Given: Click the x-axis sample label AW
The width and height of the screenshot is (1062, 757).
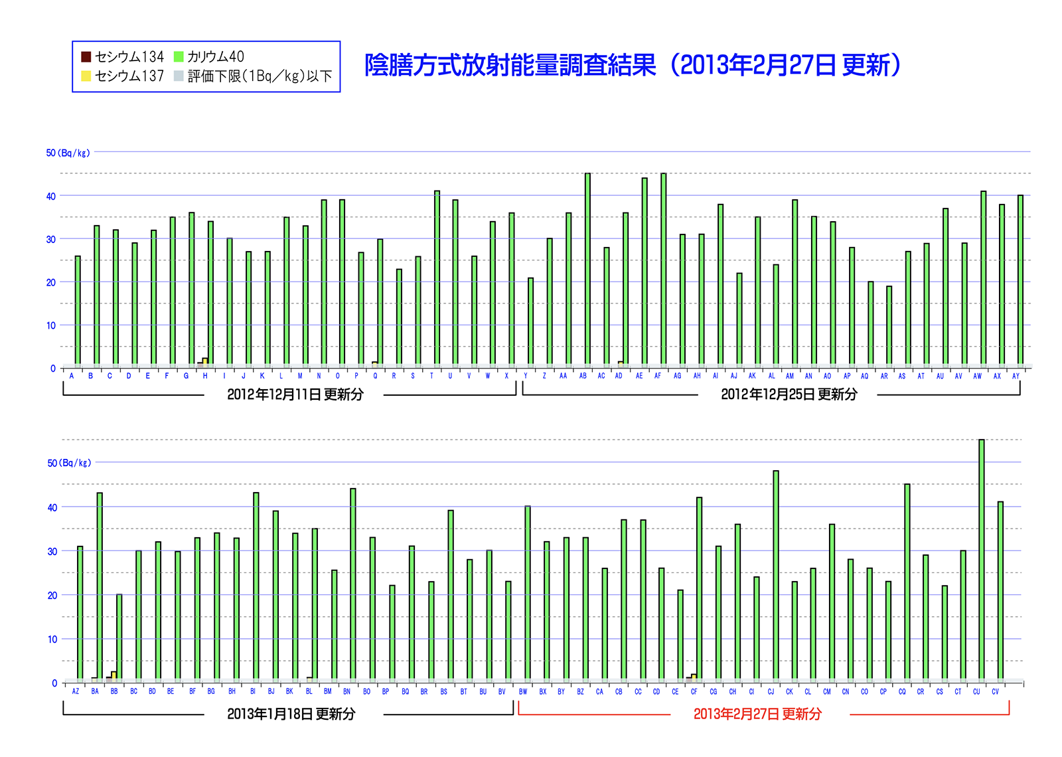Looking at the screenshot, I should [x=977, y=376].
